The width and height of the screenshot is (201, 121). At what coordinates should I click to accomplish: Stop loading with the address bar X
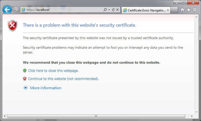coord(117,10)
